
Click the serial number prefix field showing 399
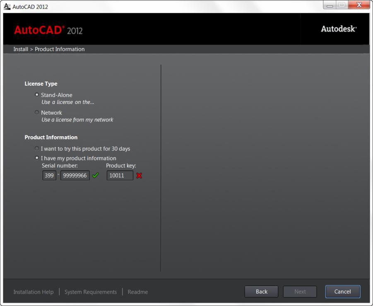(x=49, y=175)
